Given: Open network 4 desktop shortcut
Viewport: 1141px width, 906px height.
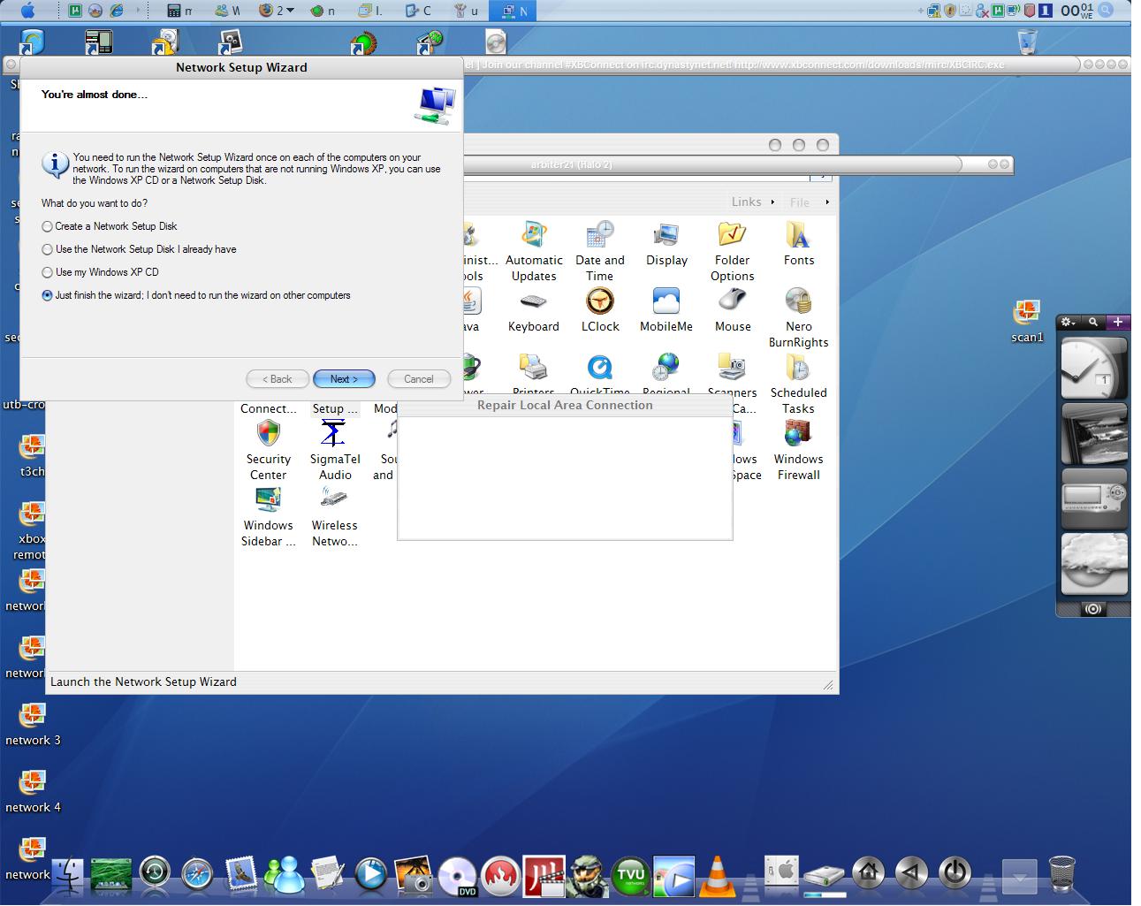Looking at the screenshot, I should tap(33, 791).
